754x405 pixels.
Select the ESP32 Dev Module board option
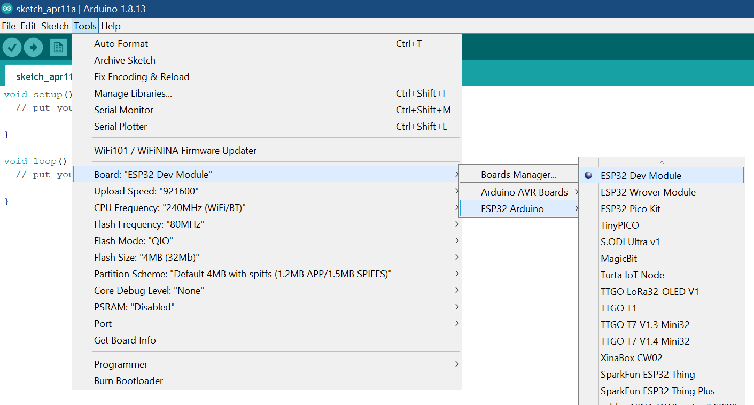coord(662,175)
